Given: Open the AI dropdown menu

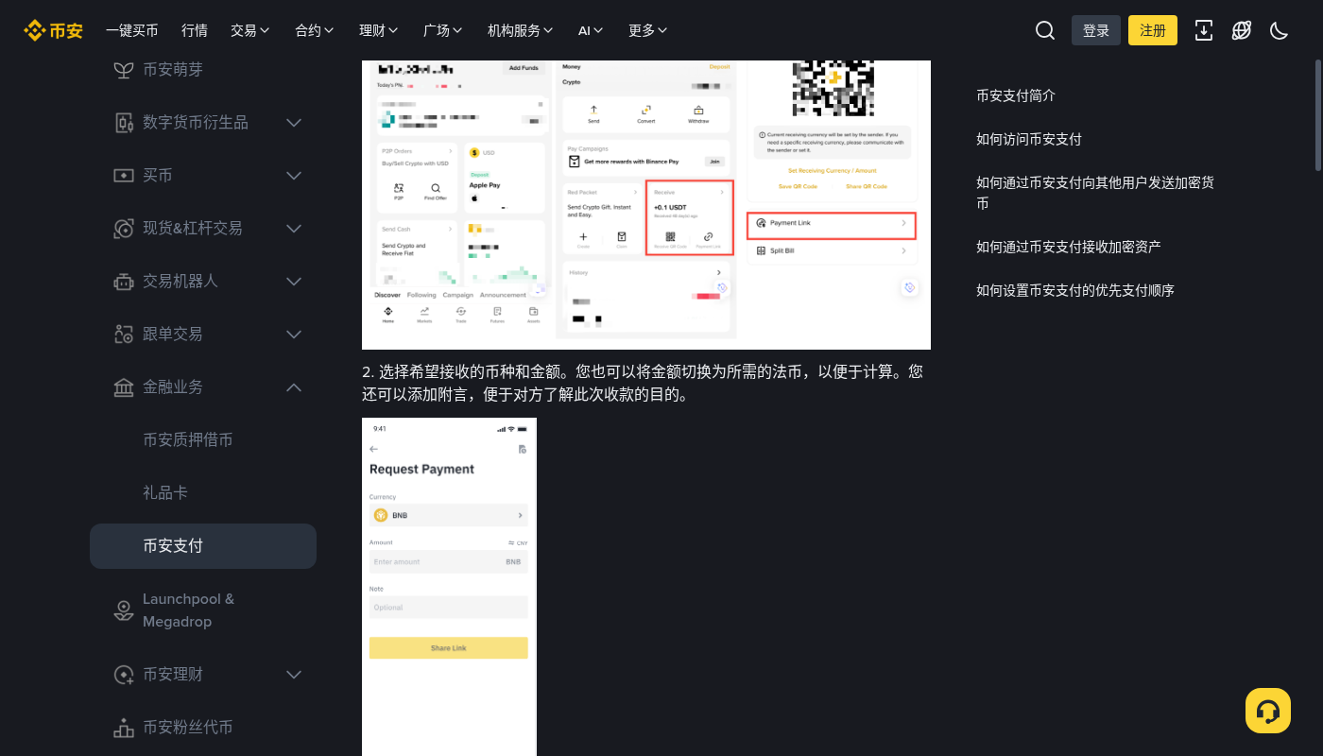Looking at the screenshot, I should pos(592,30).
